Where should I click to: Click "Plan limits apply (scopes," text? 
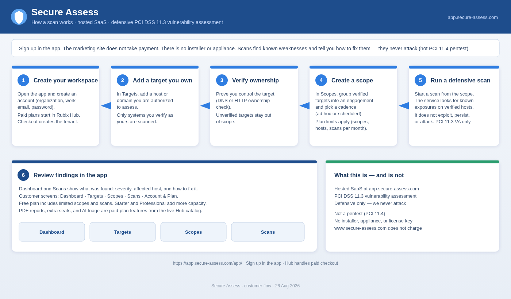pyautogui.click(x=342, y=122)
